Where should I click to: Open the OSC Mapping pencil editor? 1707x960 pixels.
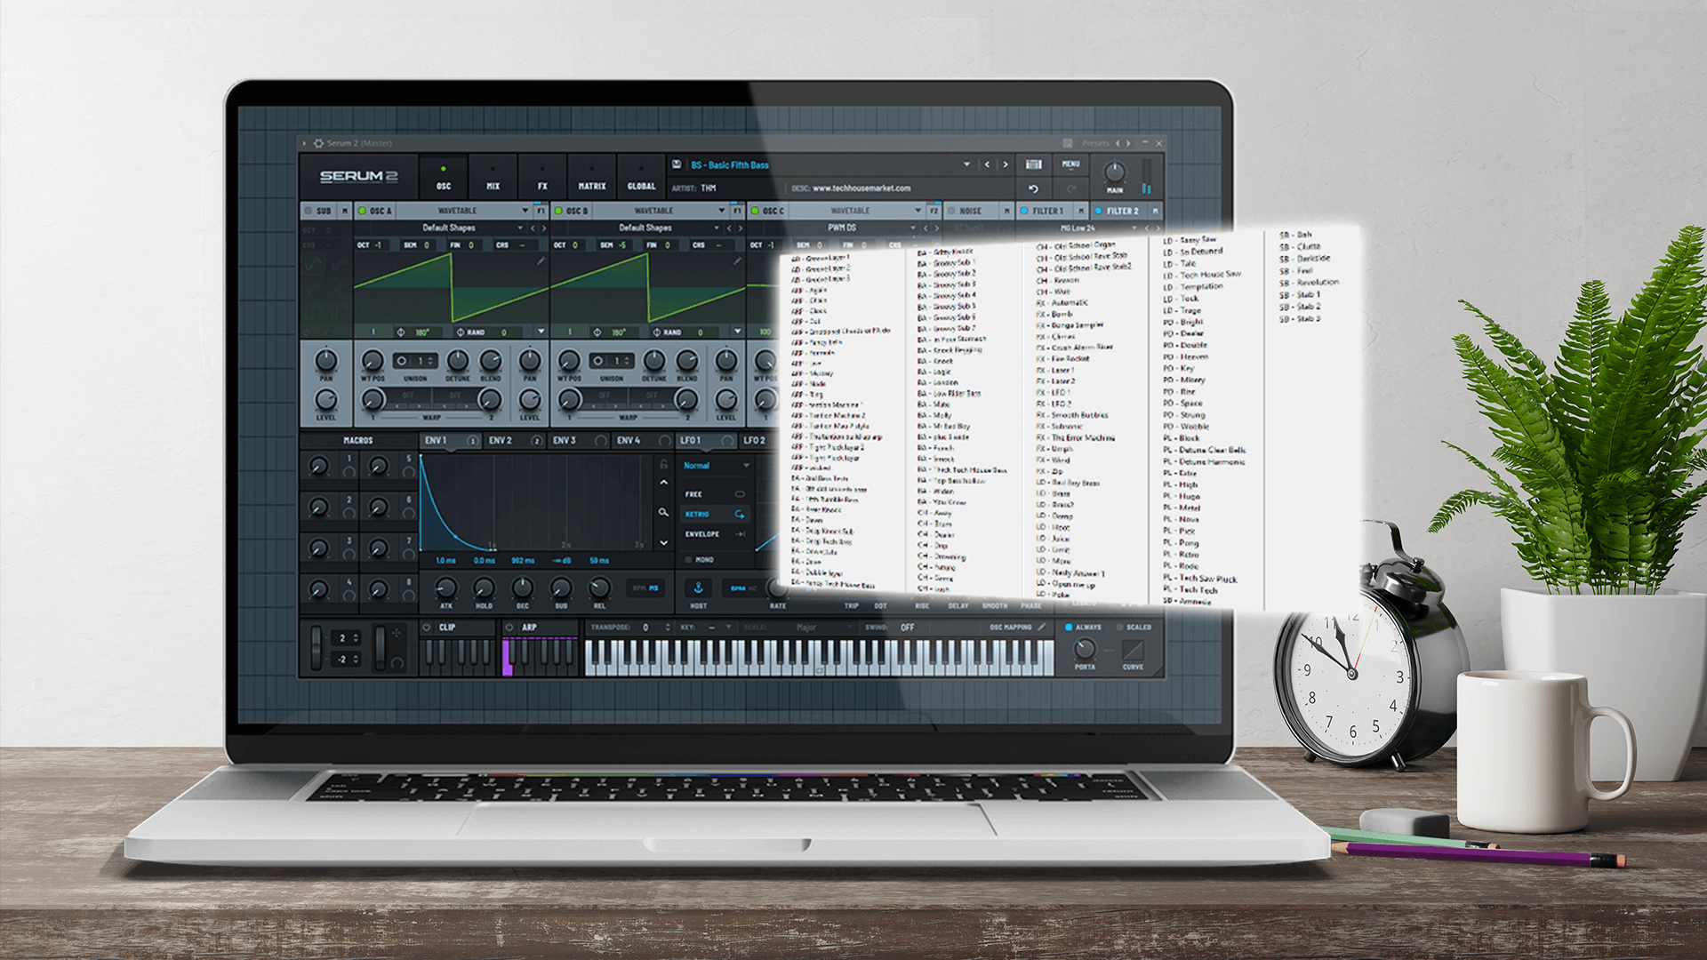[x=1042, y=627]
